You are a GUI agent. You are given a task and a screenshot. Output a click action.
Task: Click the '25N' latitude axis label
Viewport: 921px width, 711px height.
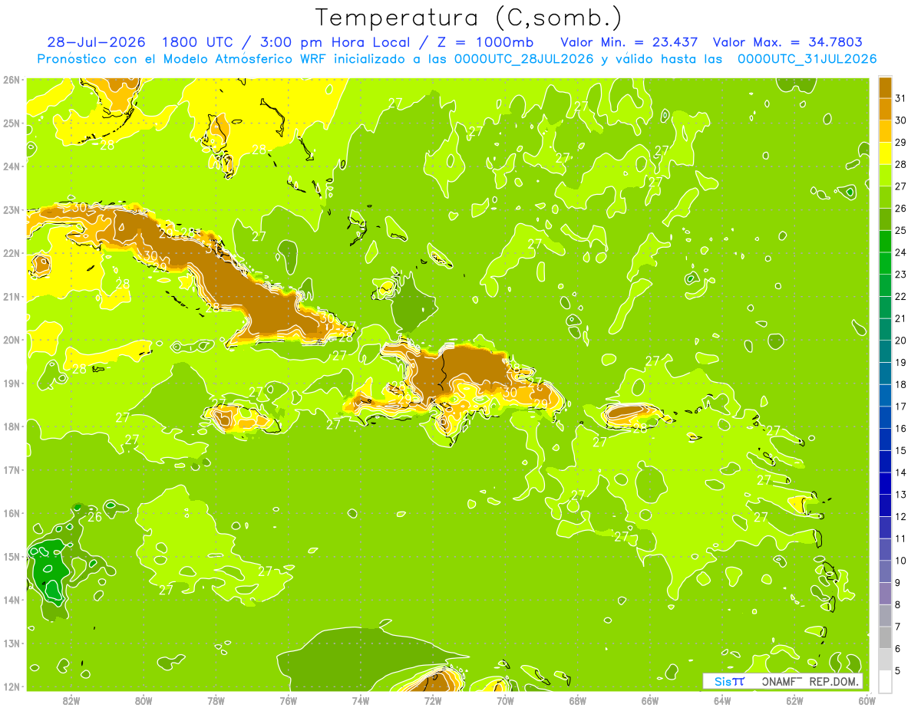tap(12, 123)
